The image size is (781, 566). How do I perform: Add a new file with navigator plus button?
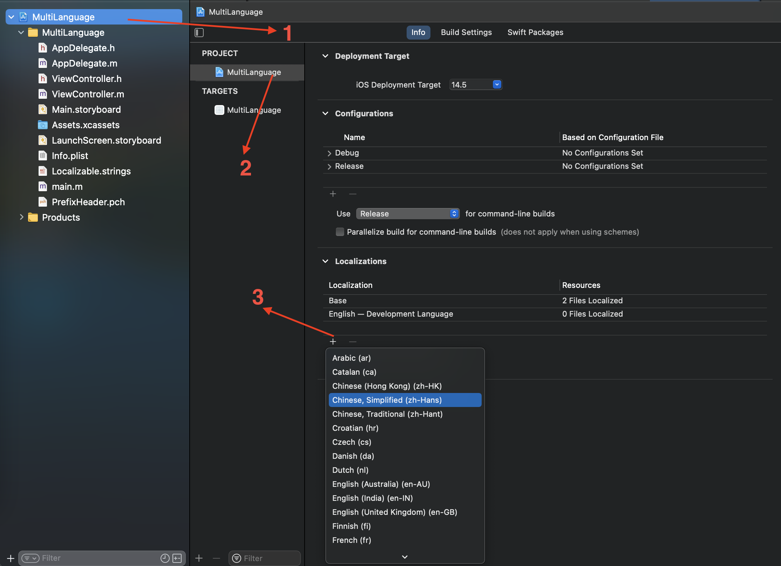(x=11, y=558)
